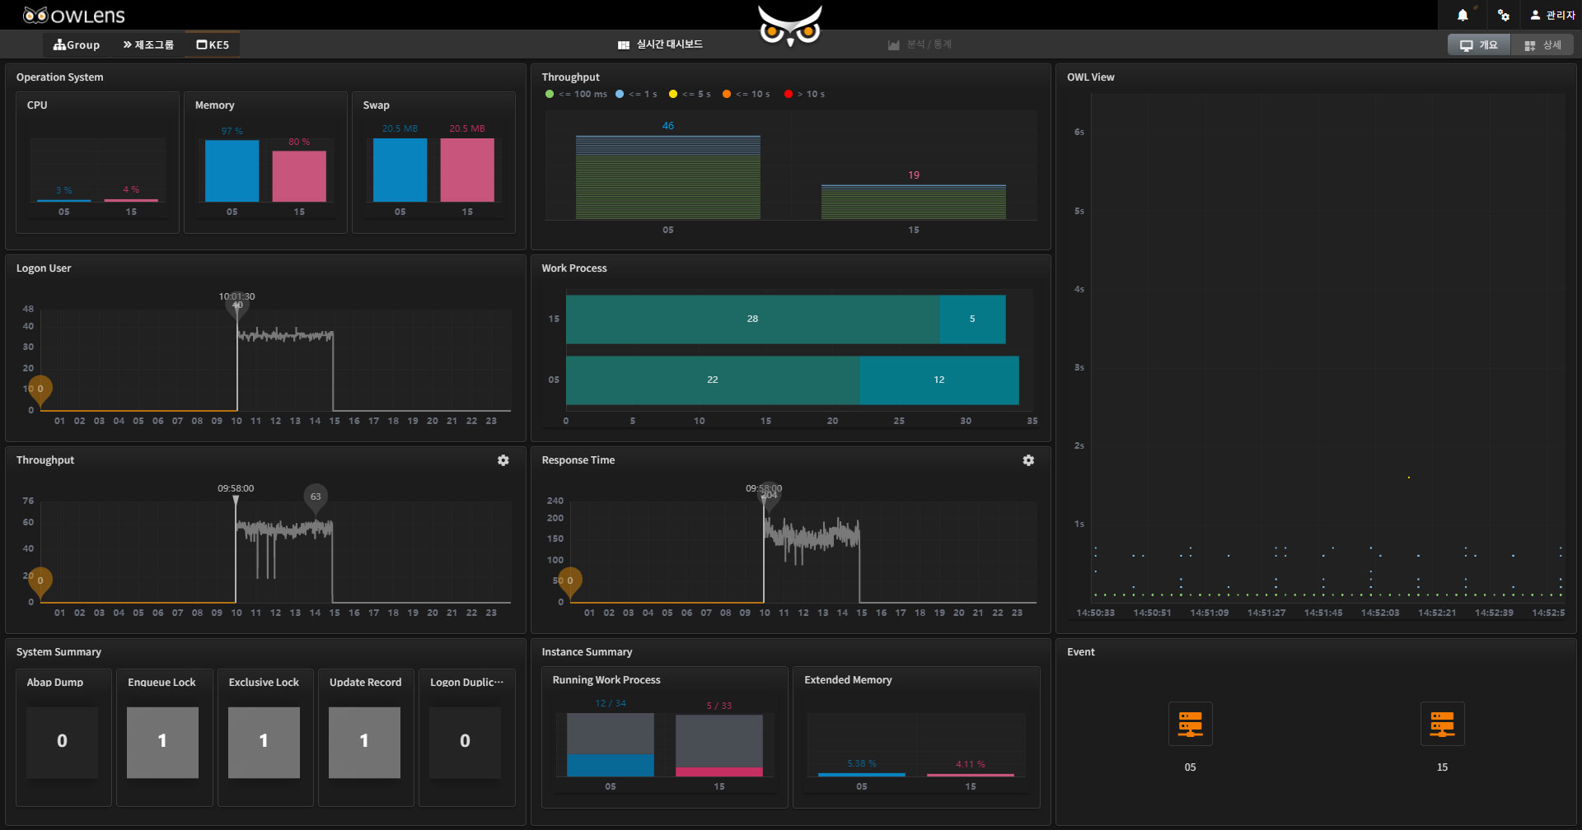Toggle the '<= 5 s' legend item

pyautogui.click(x=690, y=94)
